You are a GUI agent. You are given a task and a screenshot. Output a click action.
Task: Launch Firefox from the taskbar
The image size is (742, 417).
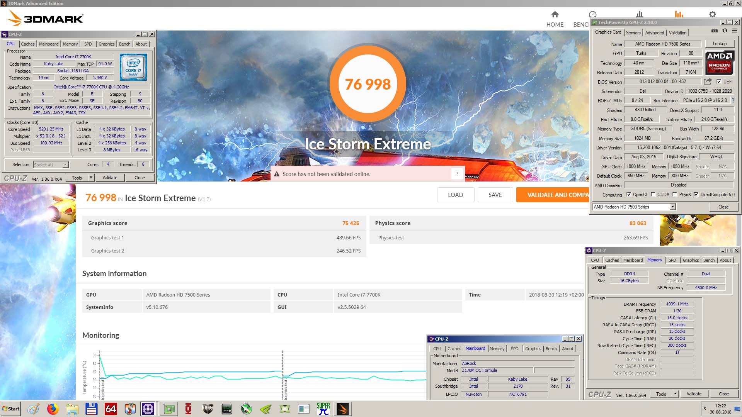[x=53, y=409]
